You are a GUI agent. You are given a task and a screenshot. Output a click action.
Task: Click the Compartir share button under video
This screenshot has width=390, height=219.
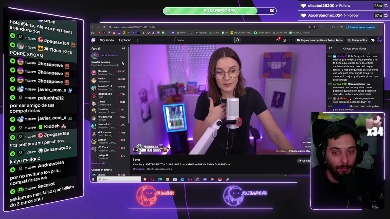coord(304,161)
